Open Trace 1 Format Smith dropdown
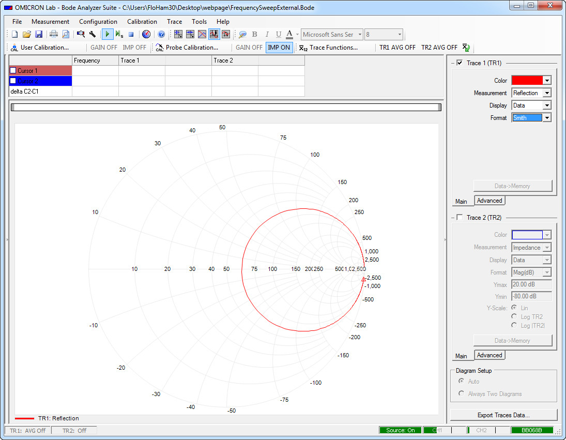 coord(547,118)
